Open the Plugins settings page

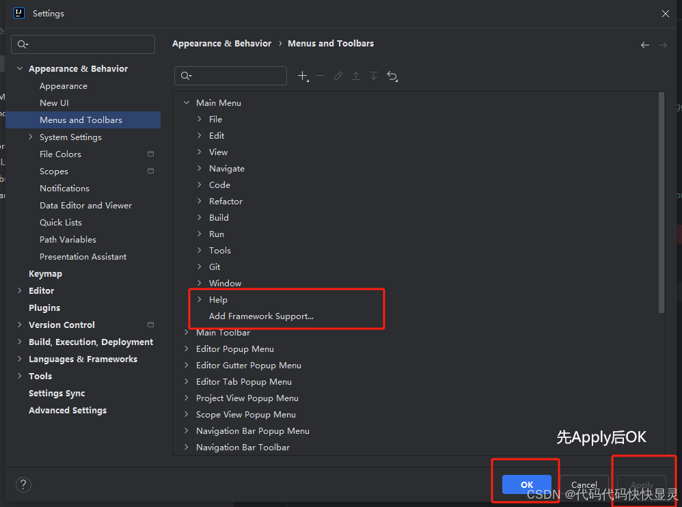coord(44,308)
